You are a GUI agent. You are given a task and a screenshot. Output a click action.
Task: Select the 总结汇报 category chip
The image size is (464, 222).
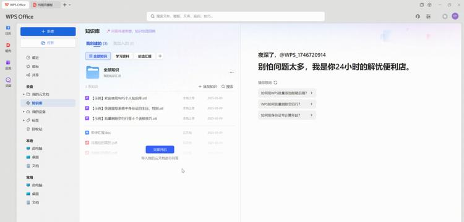[x=144, y=56]
